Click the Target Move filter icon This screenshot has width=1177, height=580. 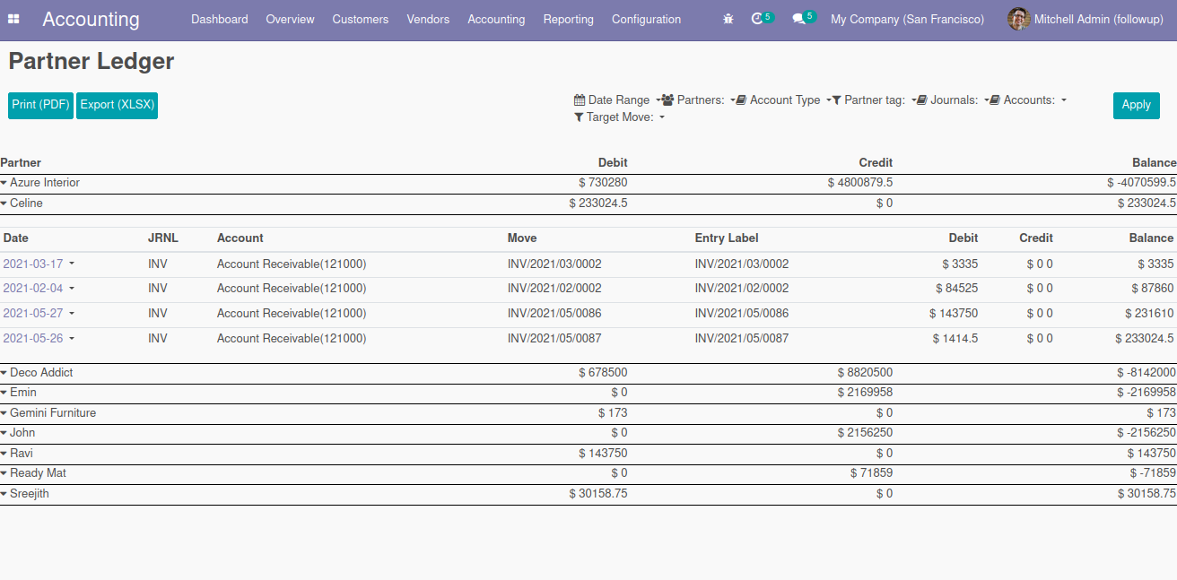click(x=580, y=117)
